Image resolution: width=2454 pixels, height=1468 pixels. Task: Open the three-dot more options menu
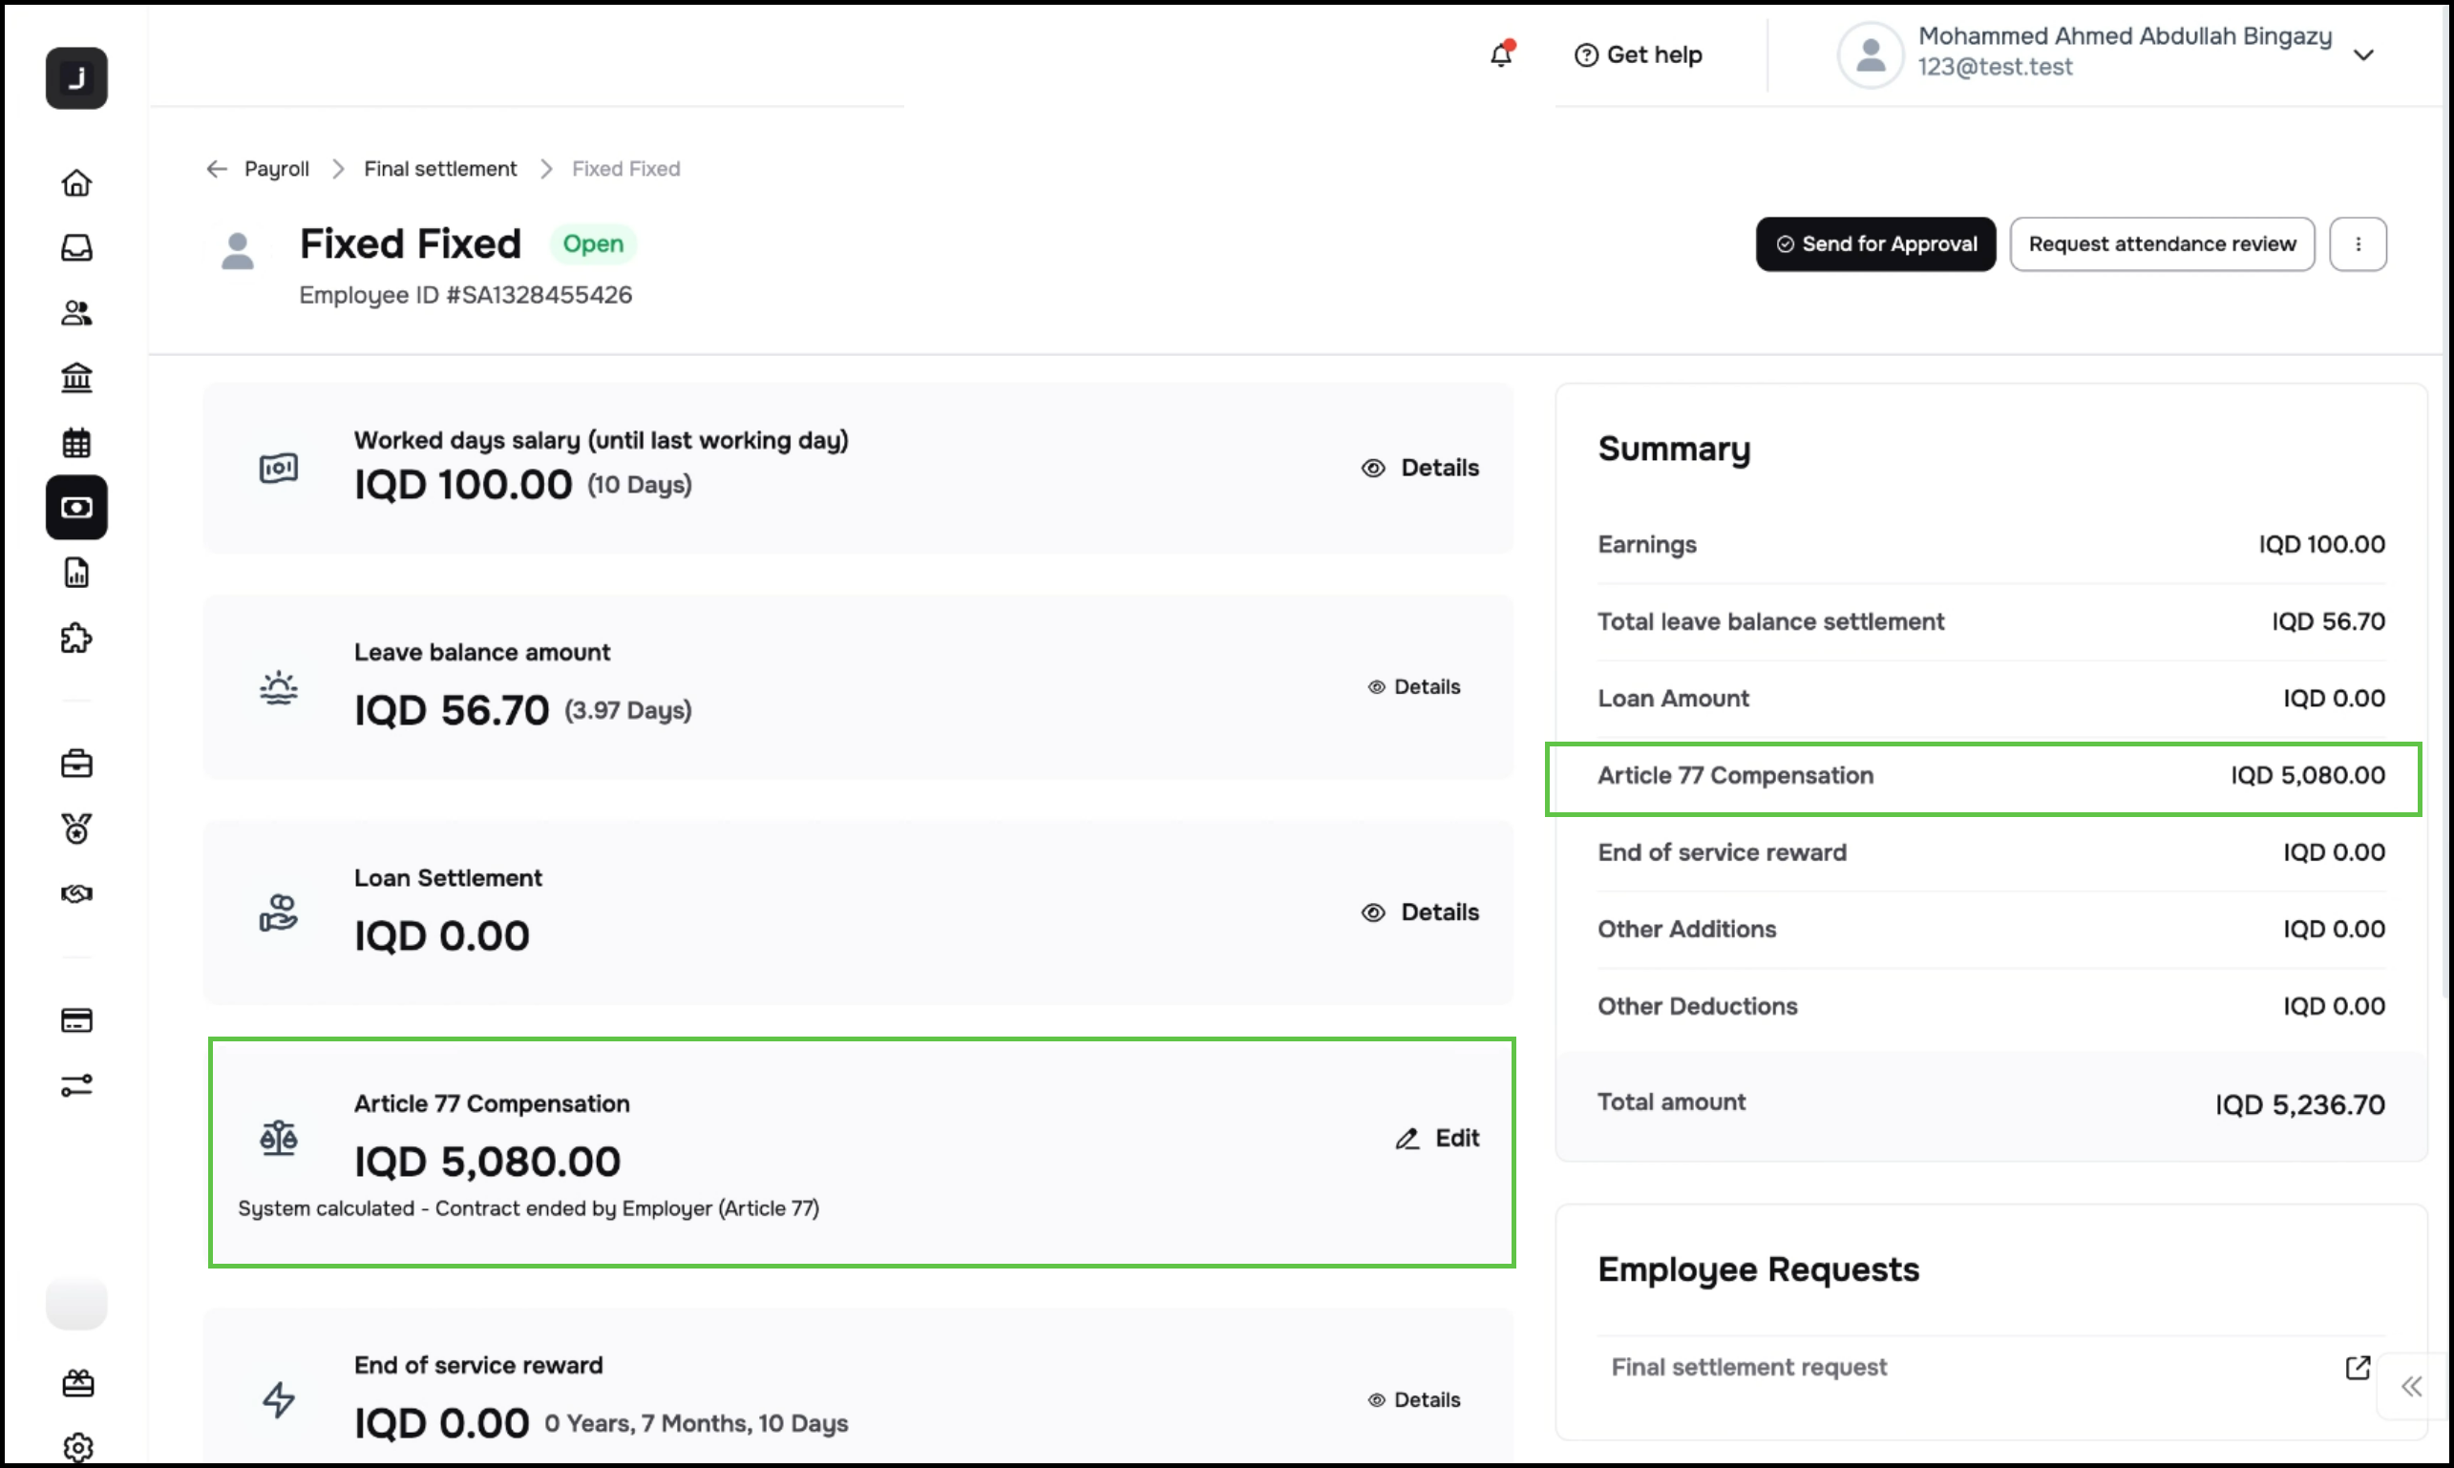click(2357, 244)
